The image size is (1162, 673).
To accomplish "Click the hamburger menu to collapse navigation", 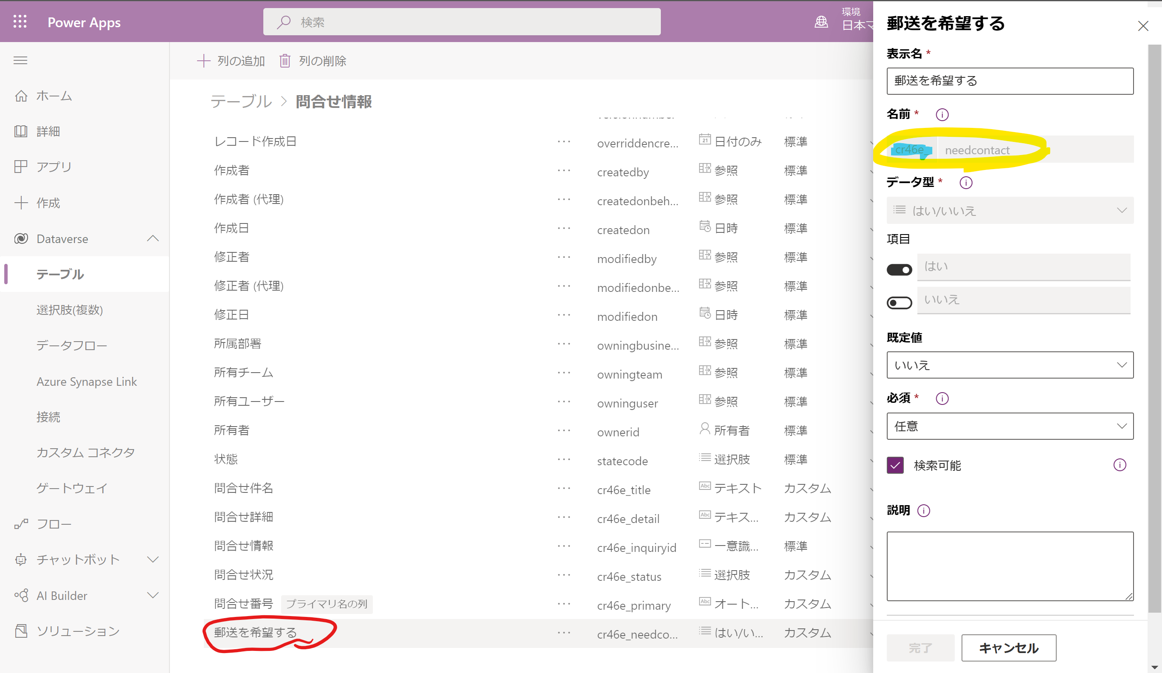I will (20, 60).
